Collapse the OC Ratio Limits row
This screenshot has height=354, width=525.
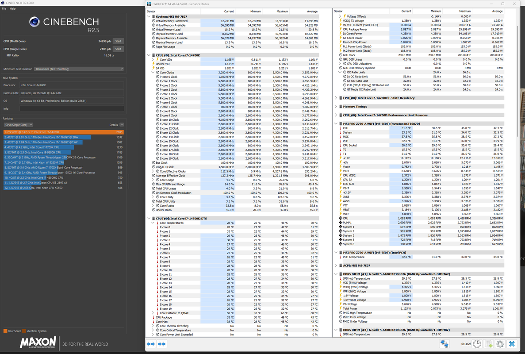click(x=340, y=72)
